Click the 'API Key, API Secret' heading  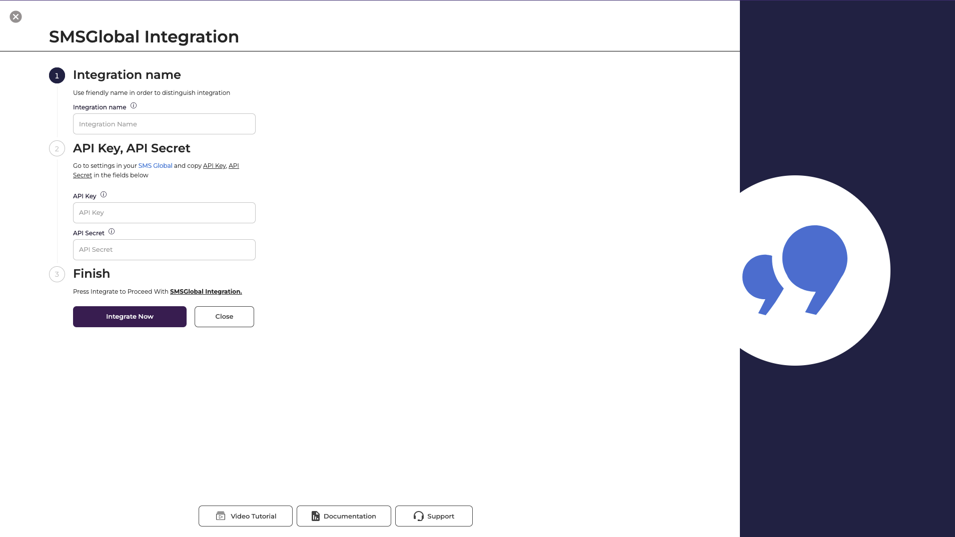[x=132, y=148]
